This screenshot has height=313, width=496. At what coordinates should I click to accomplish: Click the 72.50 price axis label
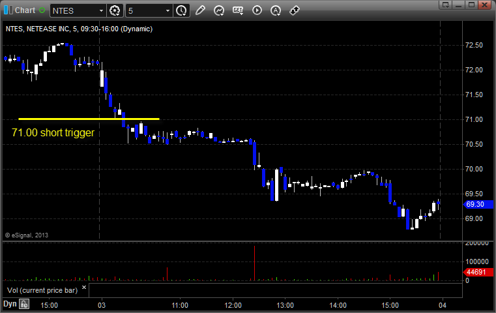click(x=474, y=45)
